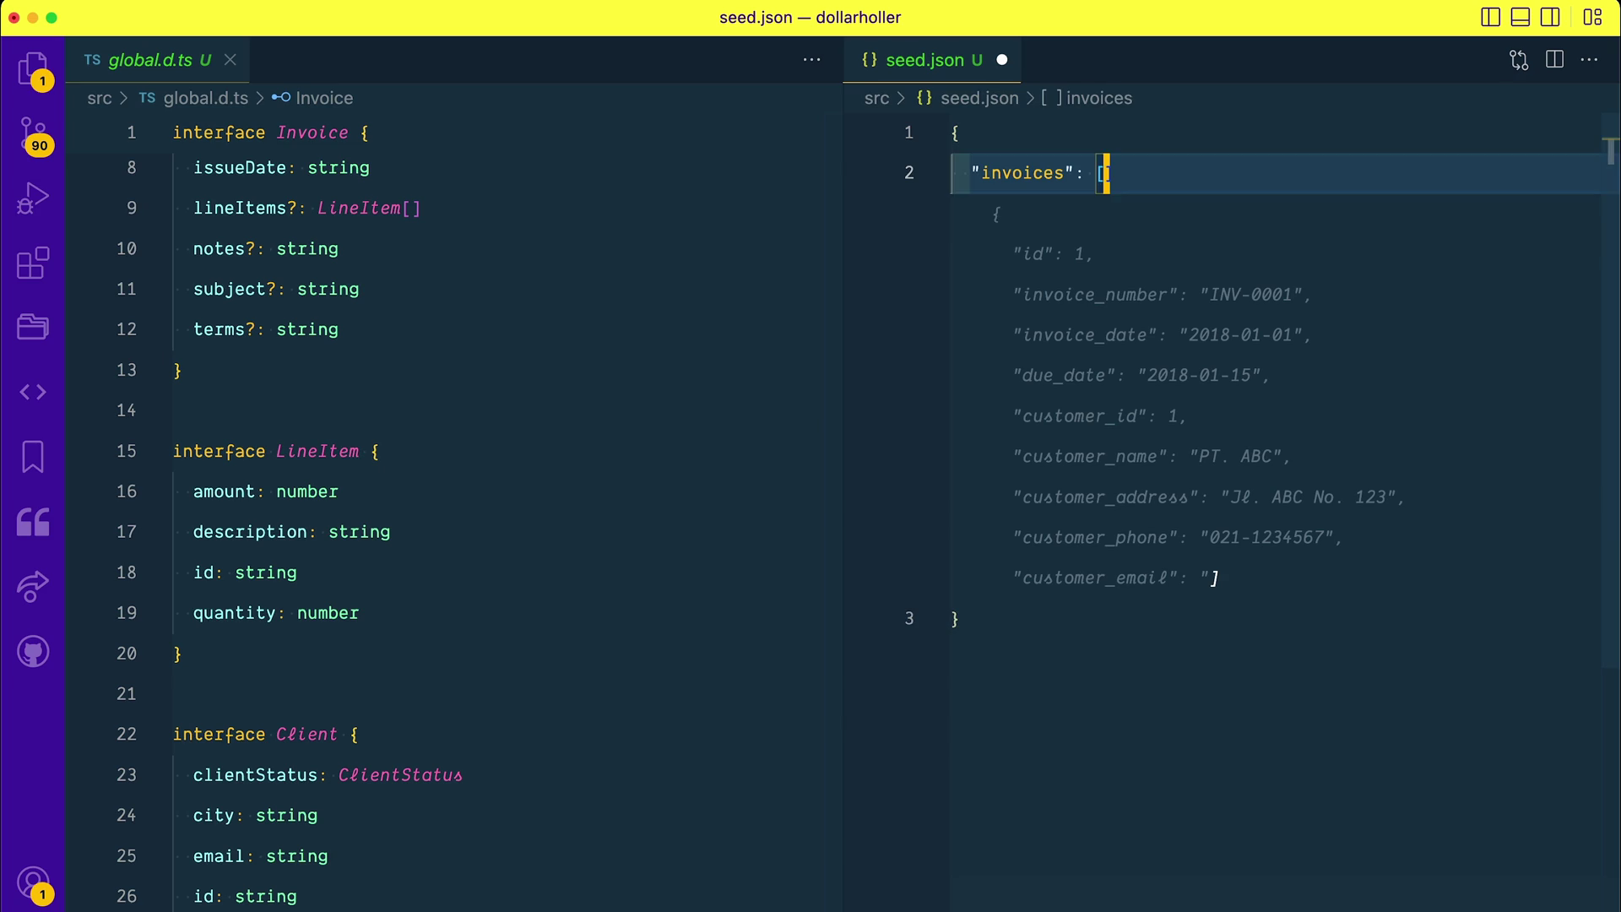Click the 'amount: number' line
Viewport: 1621px width, 912px height.
tap(265, 491)
